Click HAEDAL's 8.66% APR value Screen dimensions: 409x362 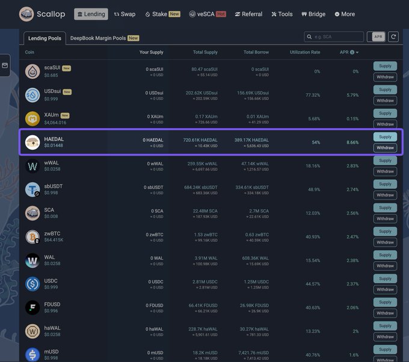[352, 143]
